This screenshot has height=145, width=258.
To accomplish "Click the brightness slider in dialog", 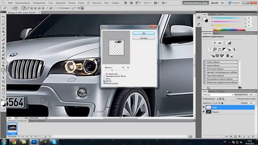I will coord(112,70).
